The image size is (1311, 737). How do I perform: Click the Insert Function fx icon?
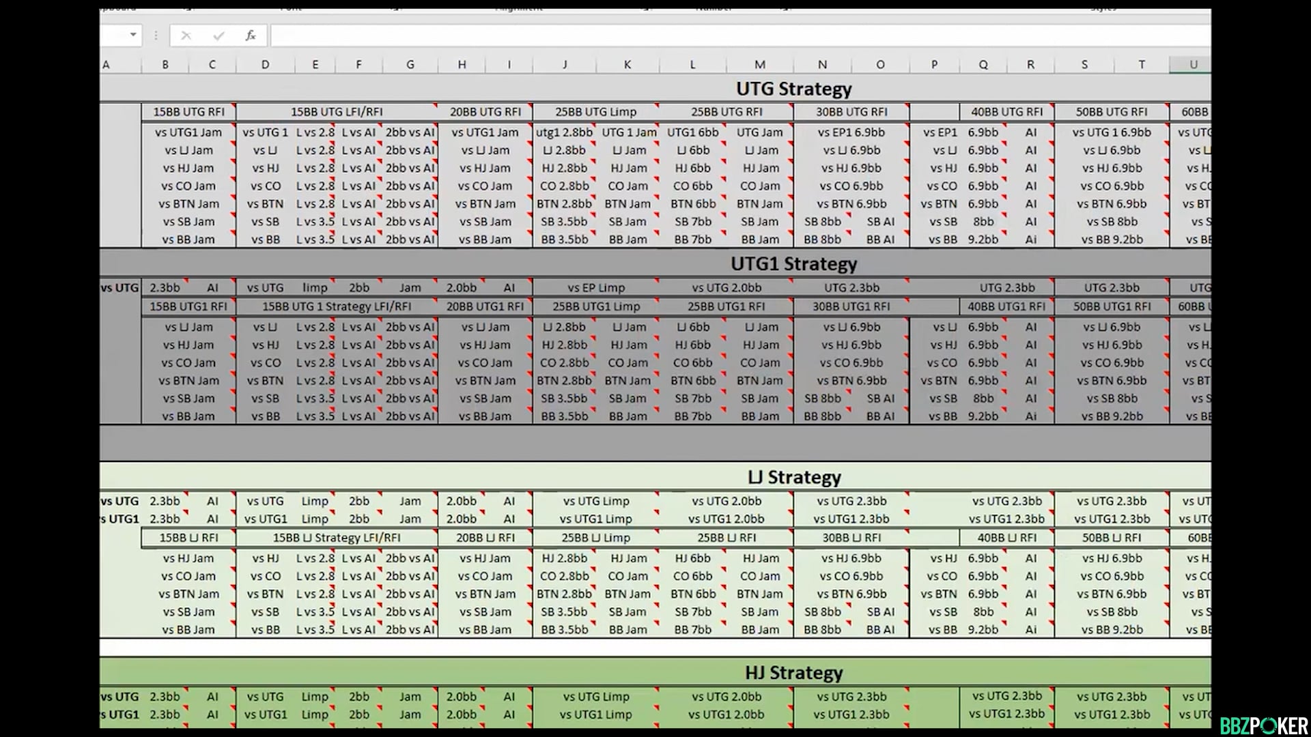[x=251, y=35]
